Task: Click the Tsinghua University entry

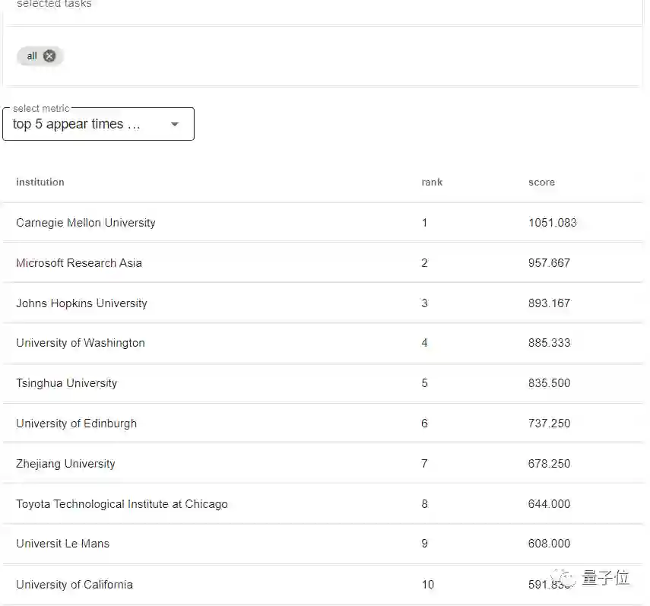Action: click(67, 383)
